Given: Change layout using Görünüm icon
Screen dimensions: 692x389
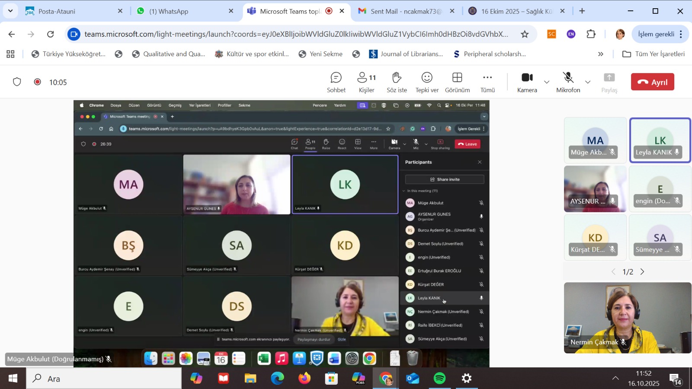Looking at the screenshot, I should coord(457,82).
